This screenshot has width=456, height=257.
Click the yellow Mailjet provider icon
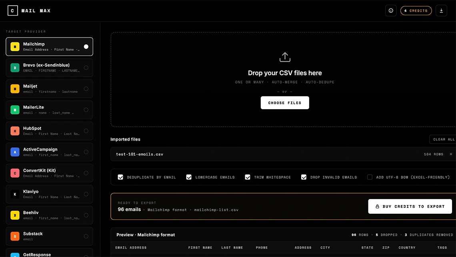tap(15, 89)
